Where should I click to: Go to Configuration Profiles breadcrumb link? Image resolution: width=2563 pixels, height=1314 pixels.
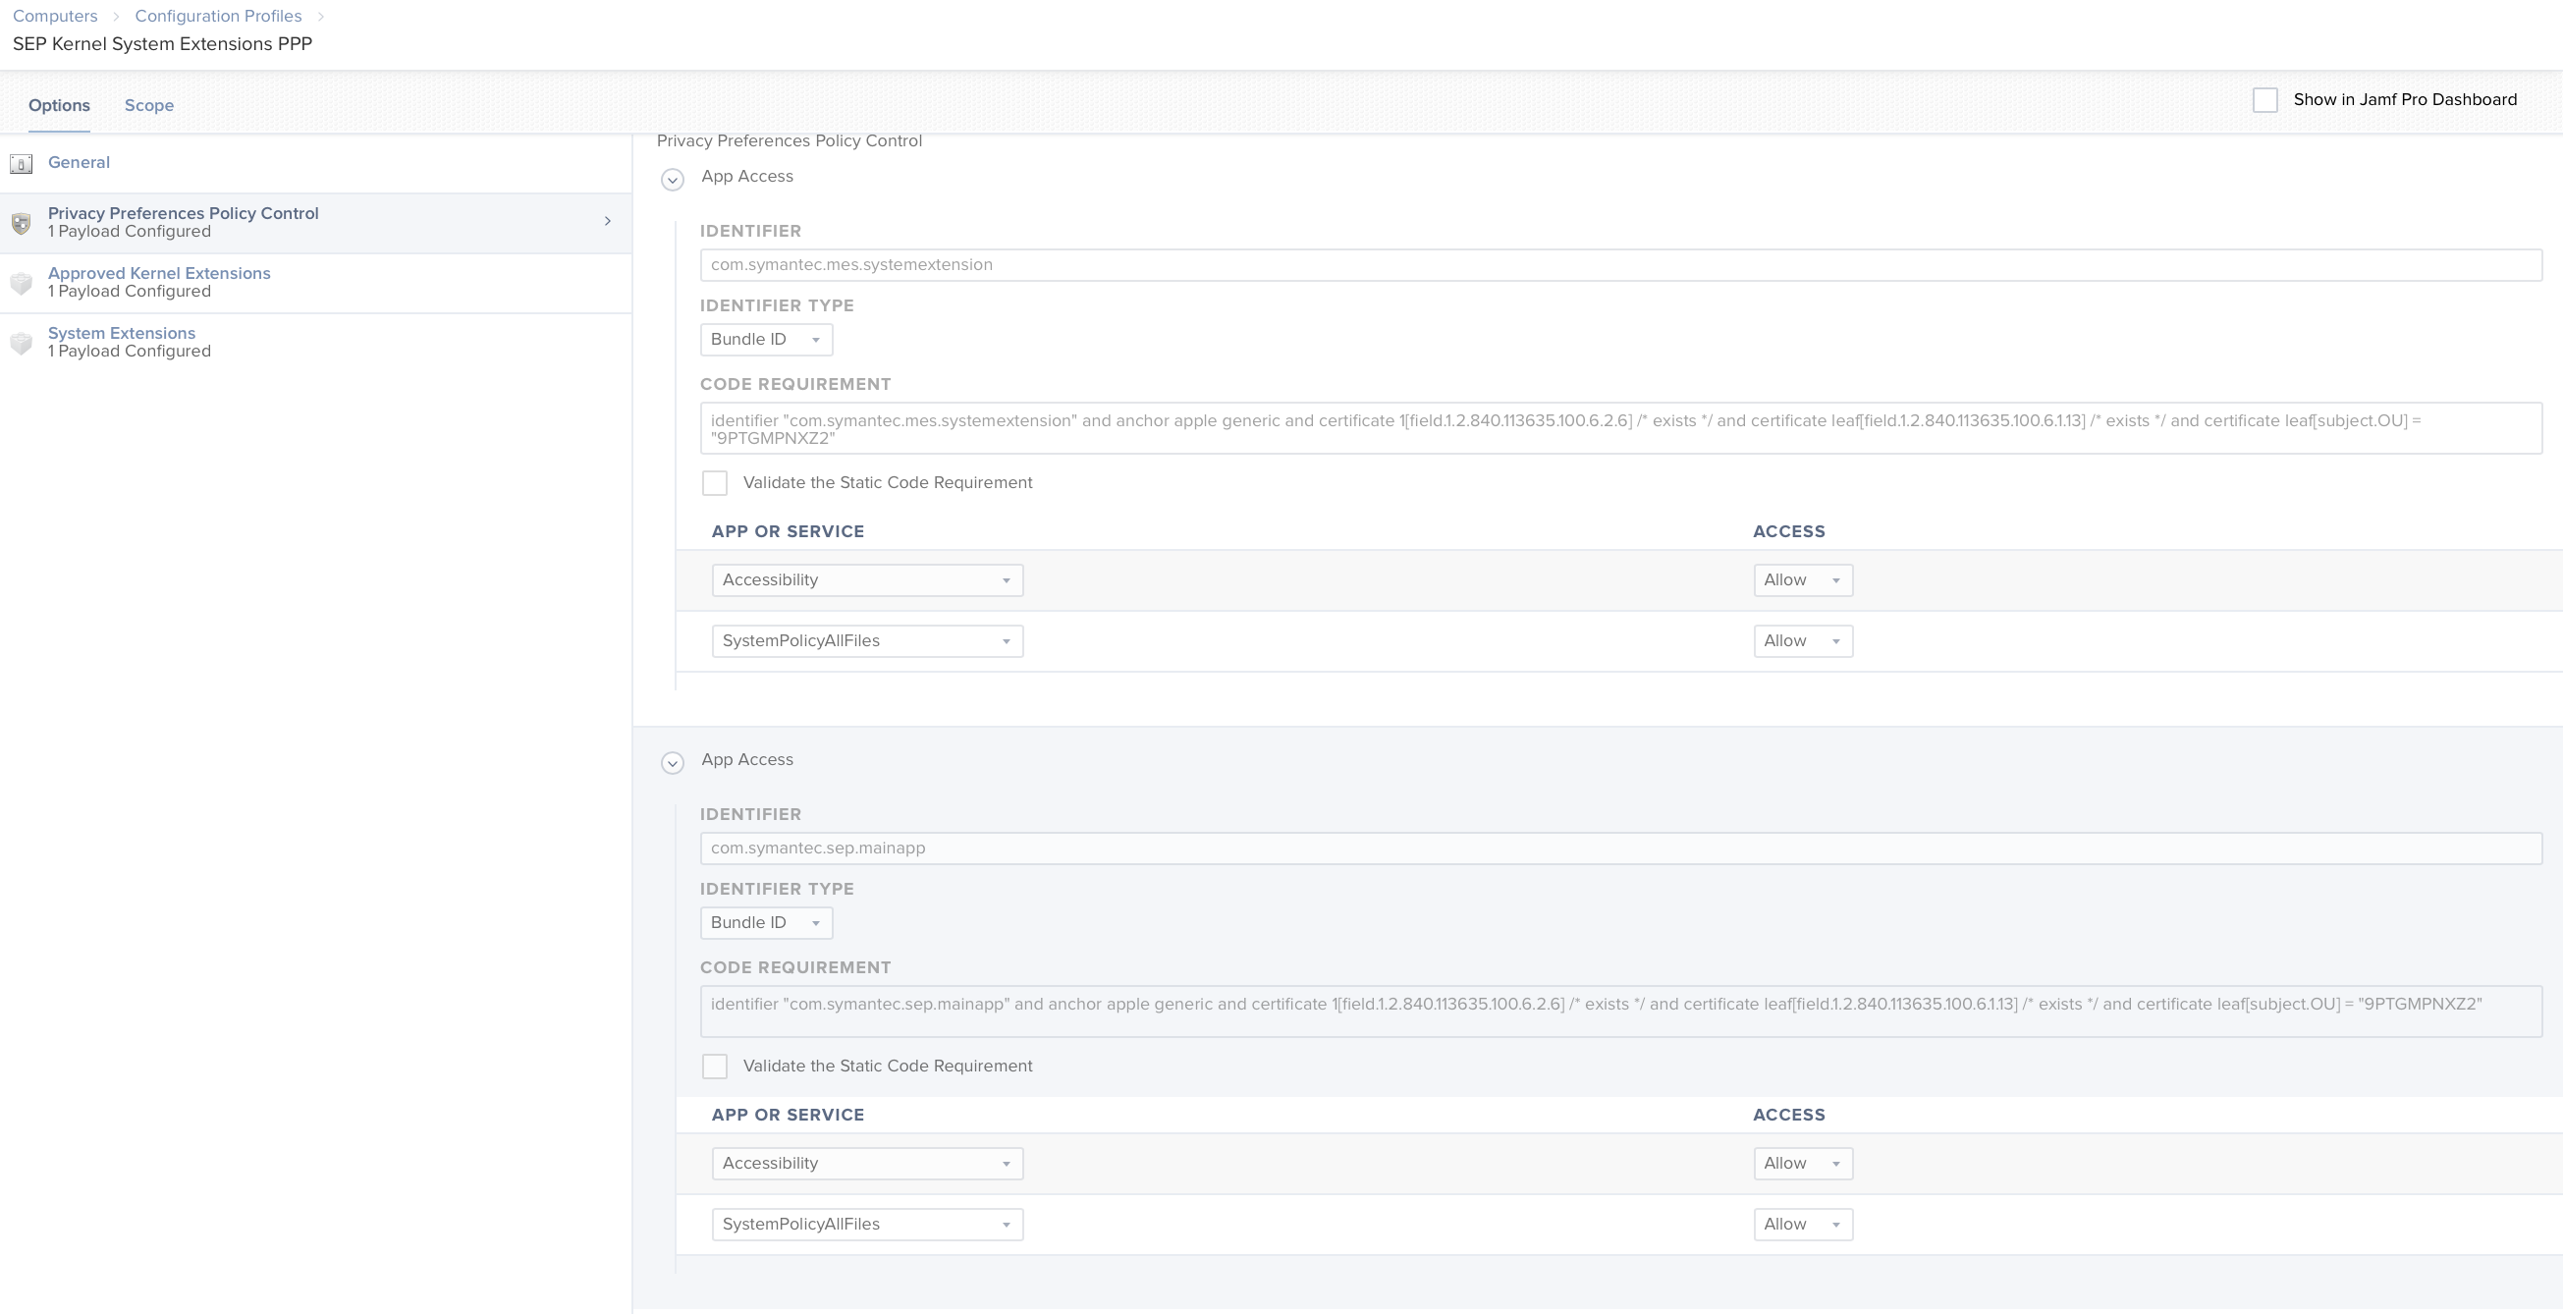click(218, 16)
